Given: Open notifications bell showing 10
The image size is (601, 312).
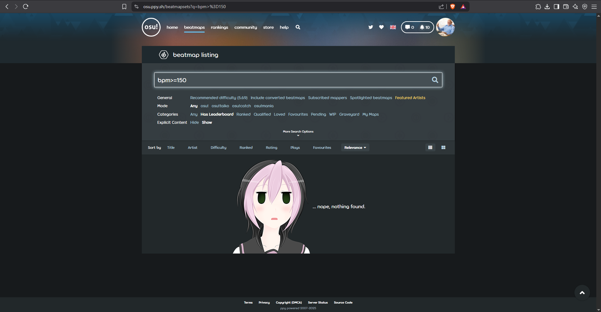Looking at the screenshot, I should 425,27.
